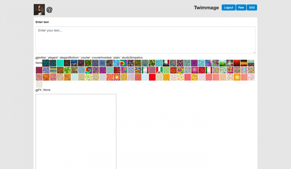
Task: Open the Grid view
Action: [x=252, y=8]
